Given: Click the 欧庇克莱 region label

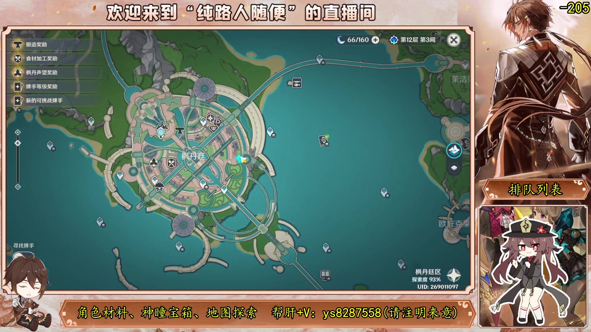Looking at the screenshot, I should tap(454, 224).
